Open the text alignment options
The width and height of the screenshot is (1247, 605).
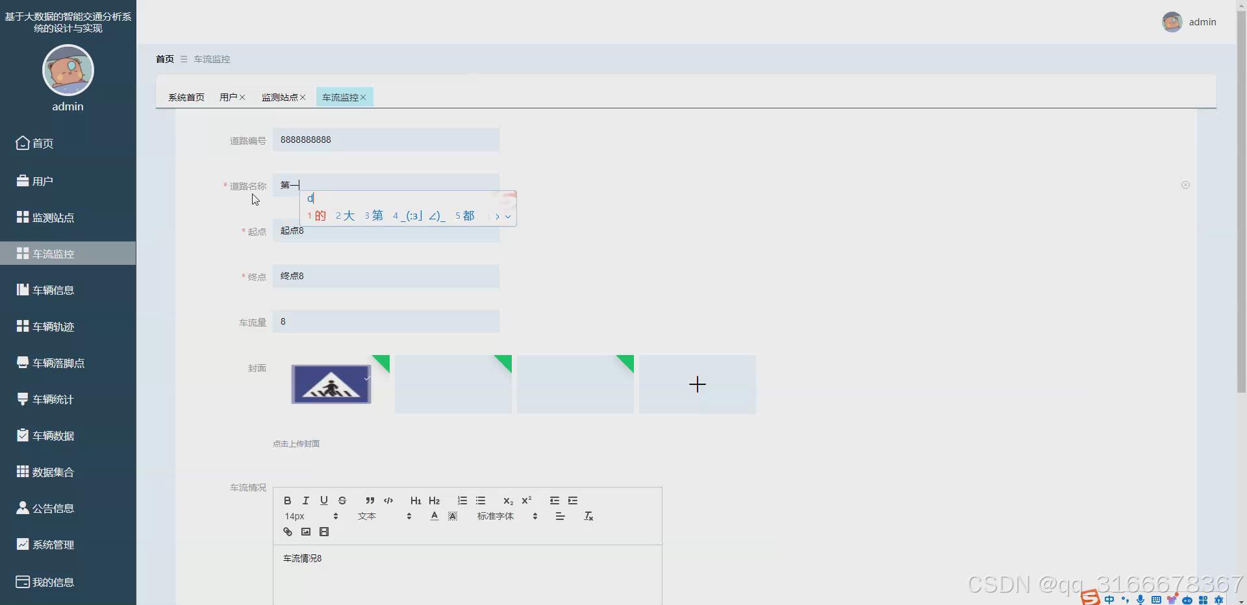point(561,516)
